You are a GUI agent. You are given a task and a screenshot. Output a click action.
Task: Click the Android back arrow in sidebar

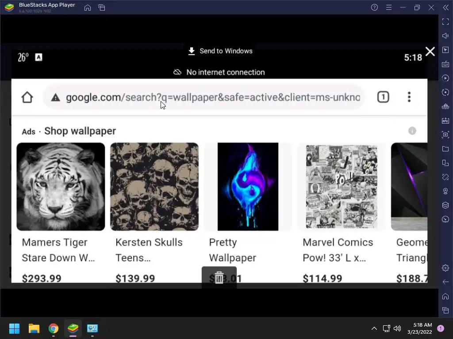pos(445,282)
